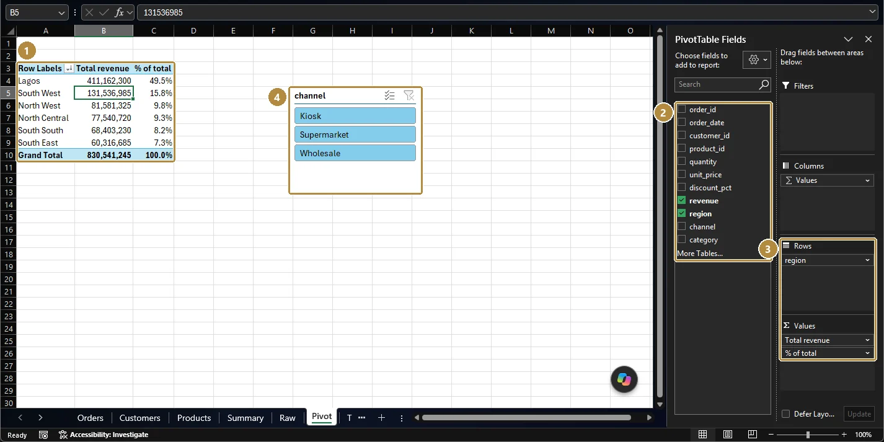This screenshot has height=442, width=884.
Task: Adjust the zoom slider handle
Action: 808,435
